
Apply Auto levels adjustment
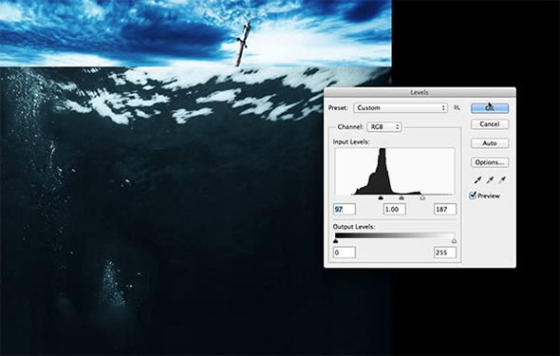click(x=490, y=143)
